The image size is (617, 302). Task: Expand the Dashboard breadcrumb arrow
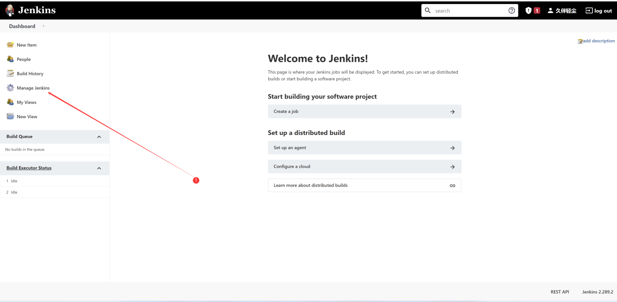[43, 26]
